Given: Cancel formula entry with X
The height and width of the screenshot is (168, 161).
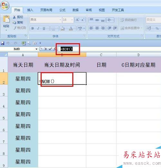Looking at the screenshot, I should [x=46, y=49].
